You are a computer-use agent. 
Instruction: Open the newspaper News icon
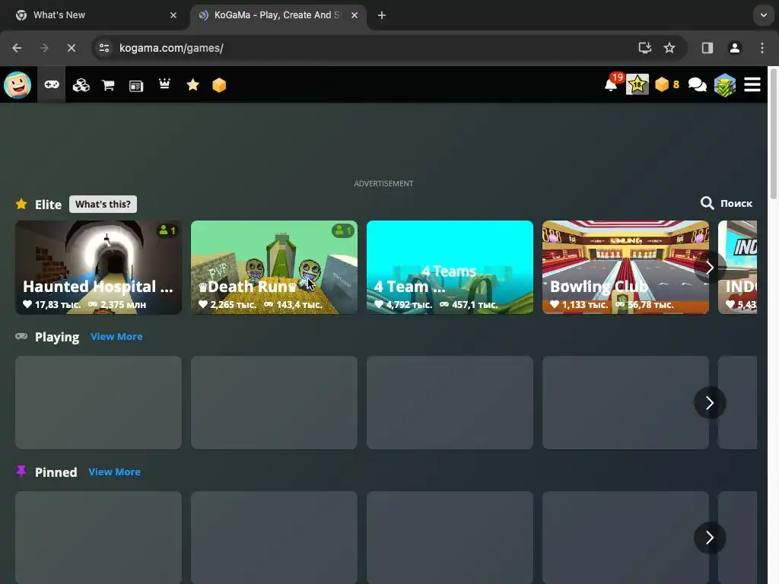135,86
